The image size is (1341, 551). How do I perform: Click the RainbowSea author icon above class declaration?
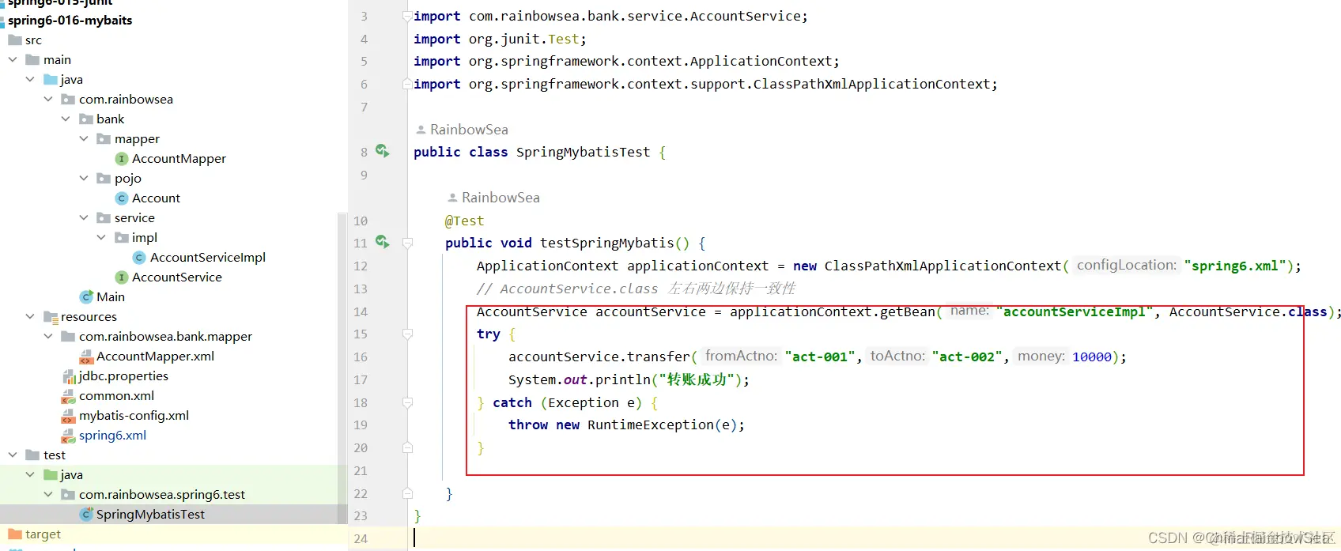tap(421, 130)
